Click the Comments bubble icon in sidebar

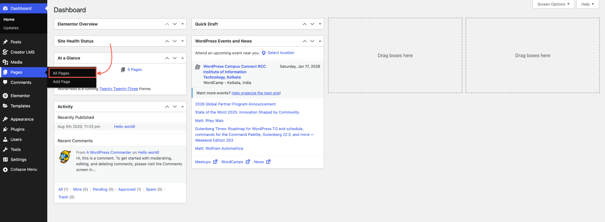pyautogui.click(x=5, y=82)
